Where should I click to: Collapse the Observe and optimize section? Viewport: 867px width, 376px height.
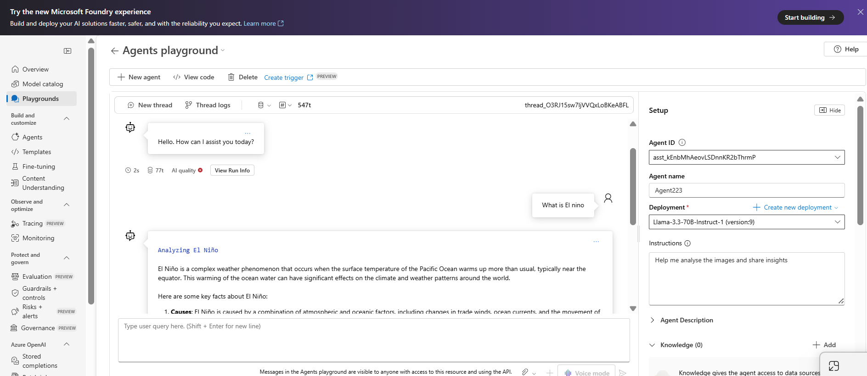click(67, 205)
